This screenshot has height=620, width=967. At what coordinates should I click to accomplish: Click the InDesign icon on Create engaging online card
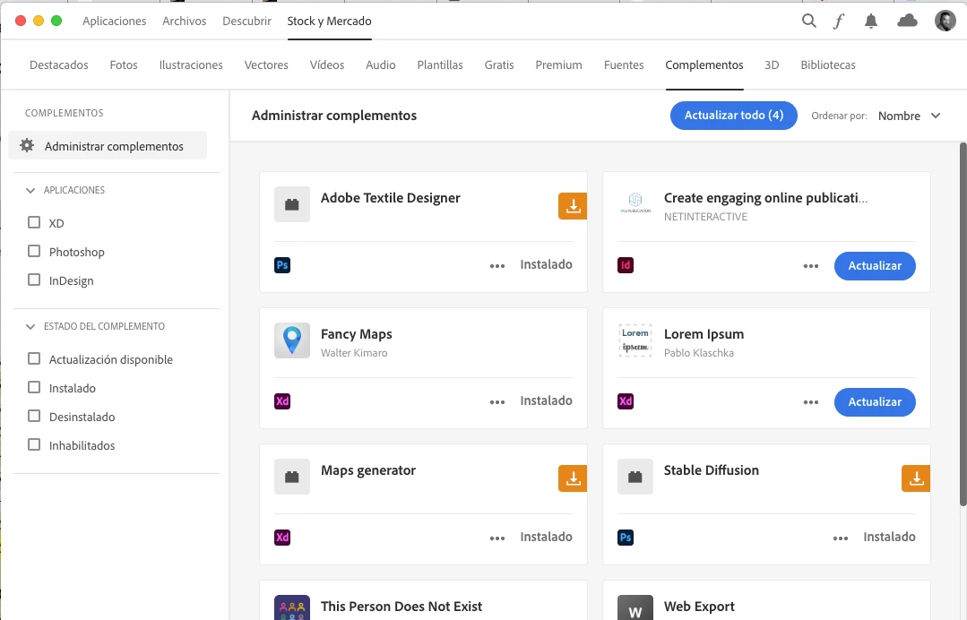click(x=626, y=265)
